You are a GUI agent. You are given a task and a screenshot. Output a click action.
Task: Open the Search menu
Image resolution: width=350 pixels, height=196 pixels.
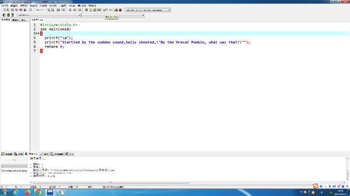pos(24,6)
